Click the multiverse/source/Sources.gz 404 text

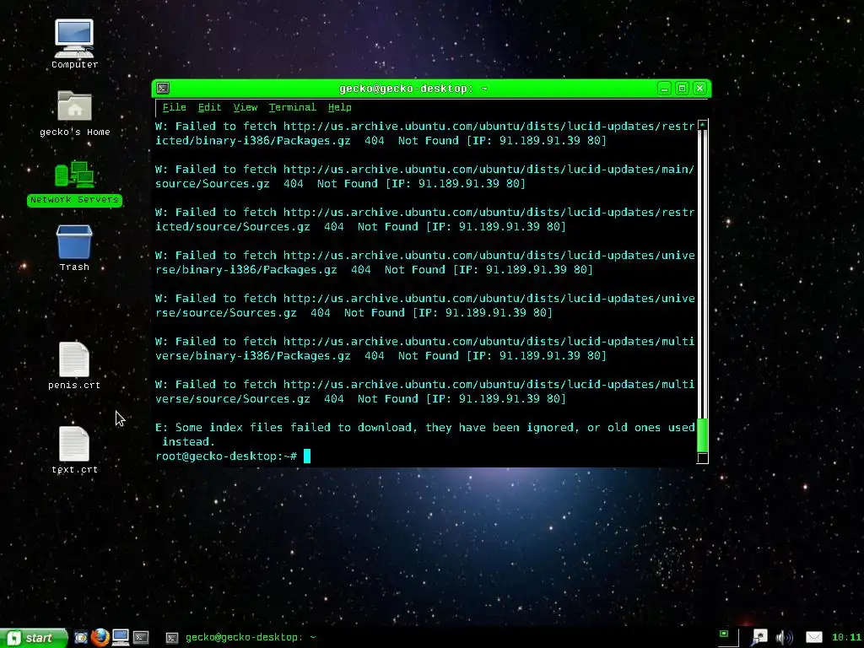click(361, 398)
